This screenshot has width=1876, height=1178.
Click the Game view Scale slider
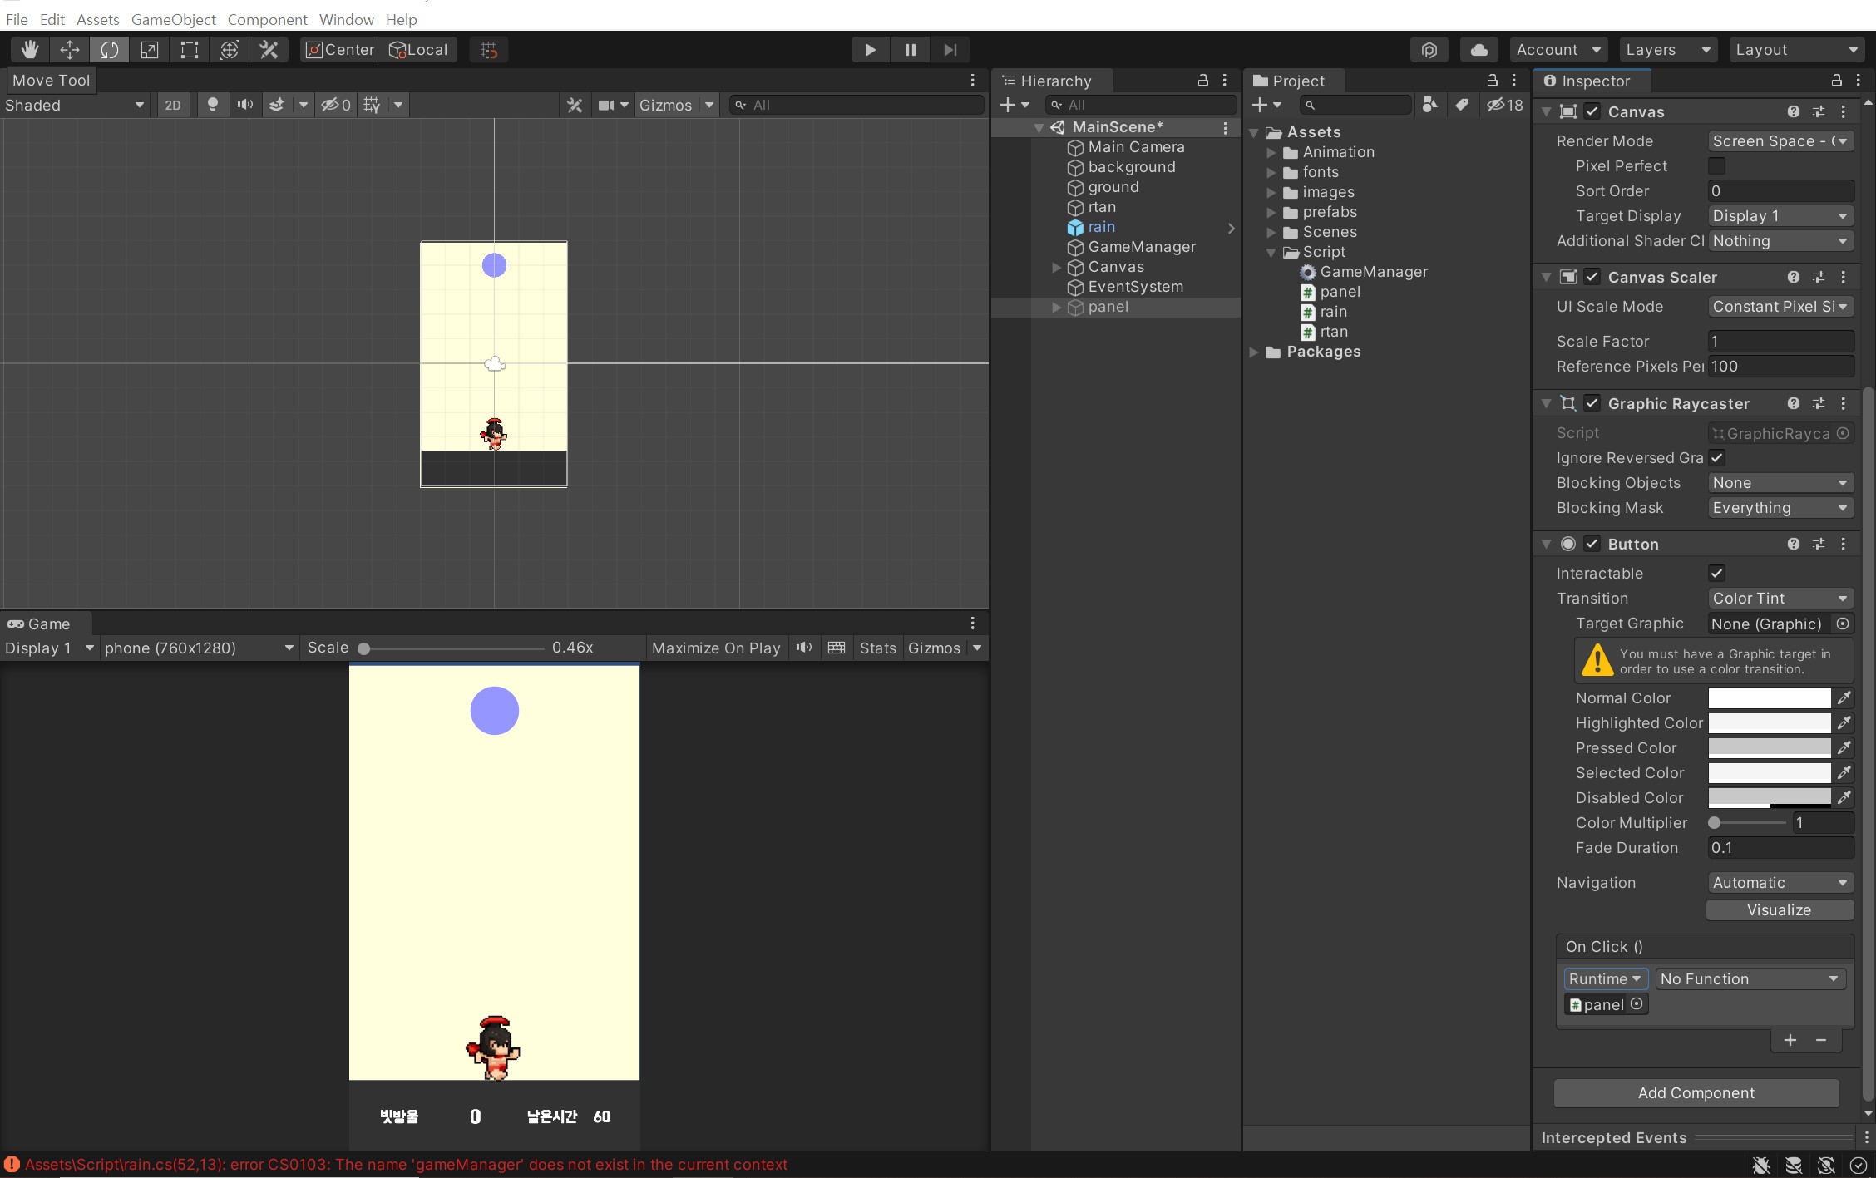point(452,648)
